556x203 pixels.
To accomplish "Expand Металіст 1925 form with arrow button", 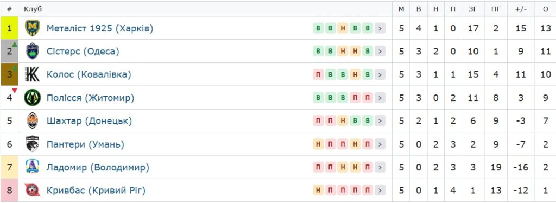I will pyautogui.click(x=380, y=28).
